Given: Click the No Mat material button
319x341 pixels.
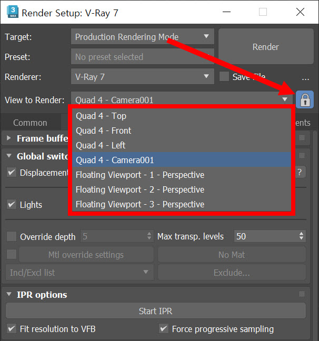Looking at the screenshot, I should click(232, 254).
